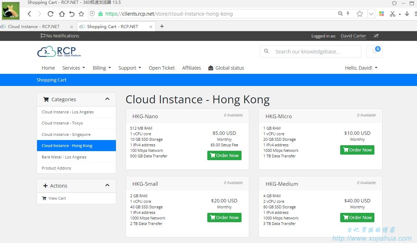Close the Cloud Instance - RCP.NET tab
Image resolution: width=417 pixels, height=243 pixels.
pyautogui.click(x=72, y=26)
